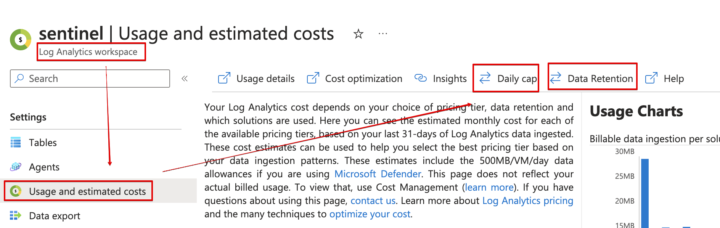Image resolution: width=720 pixels, height=228 pixels.
Task: Click the 25MB axis label
Action: [625, 176]
